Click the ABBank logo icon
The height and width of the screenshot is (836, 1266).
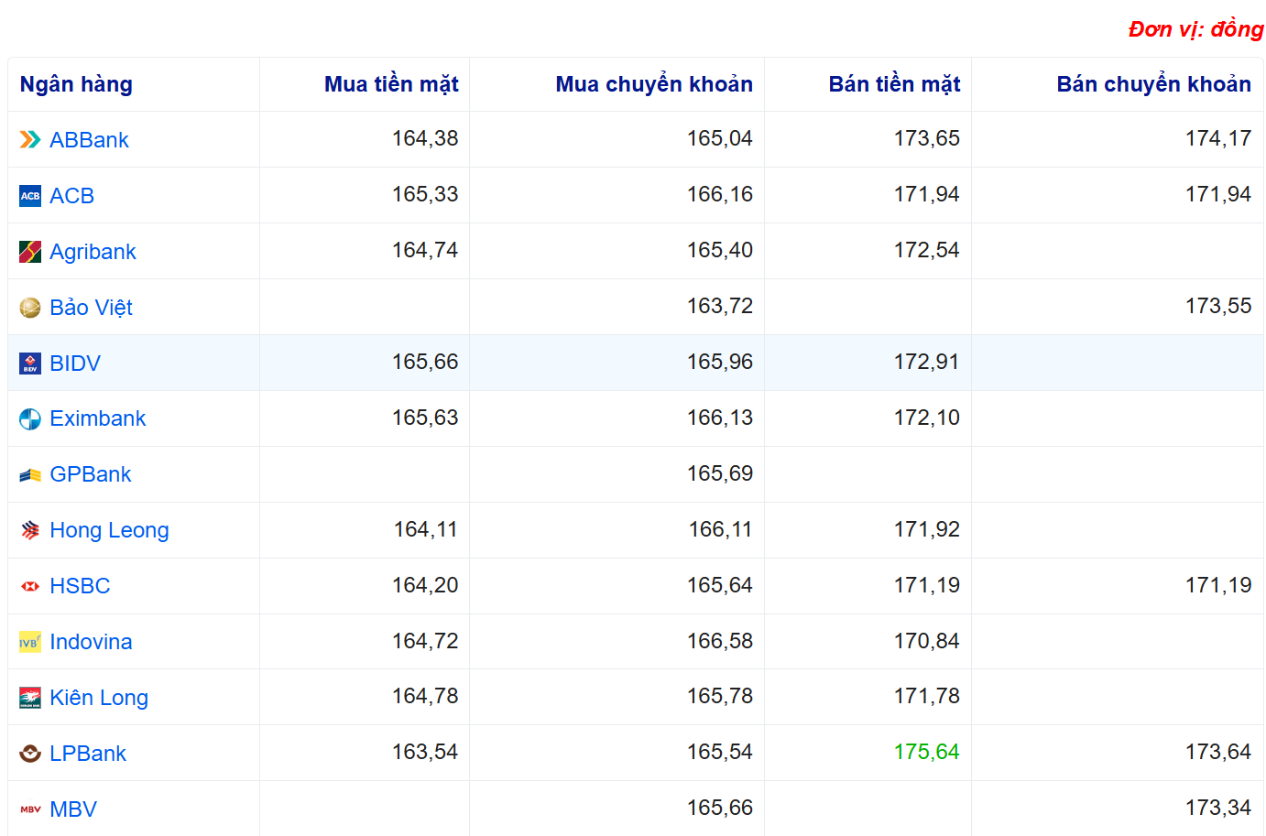tap(30, 140)
